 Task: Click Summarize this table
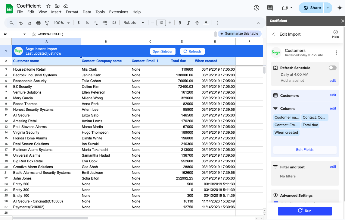click(239, 33)
